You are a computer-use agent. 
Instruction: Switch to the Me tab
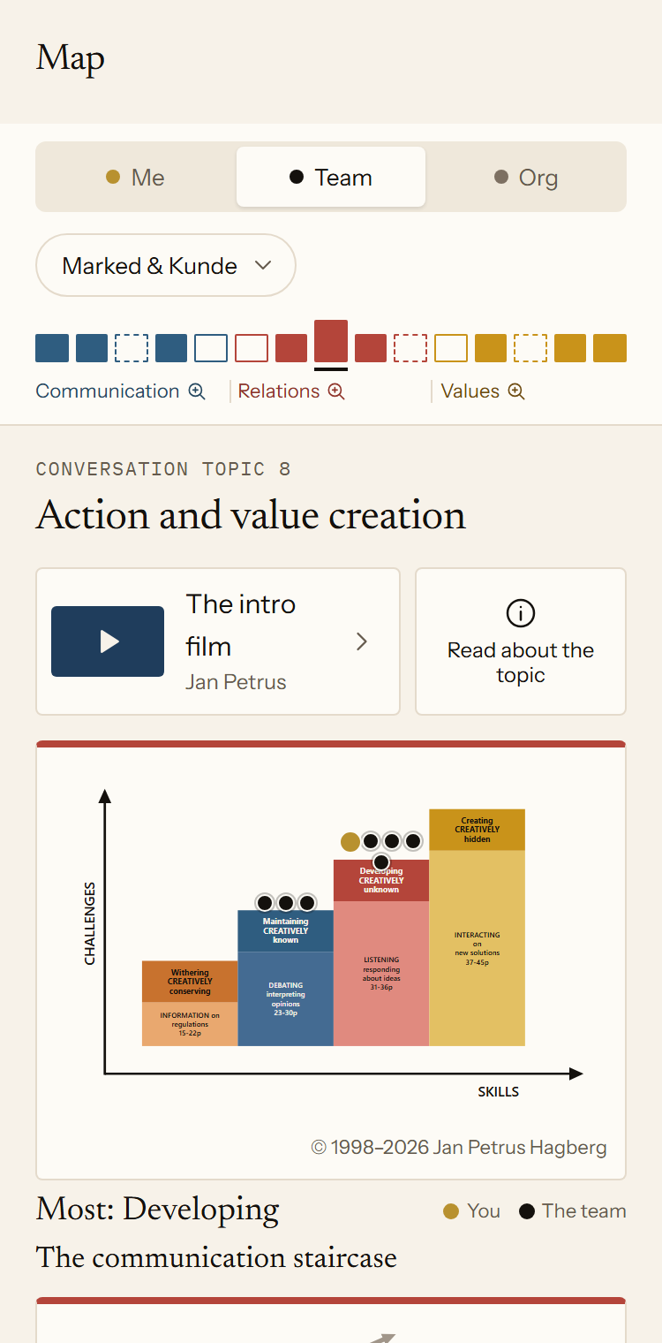point(136,177)
